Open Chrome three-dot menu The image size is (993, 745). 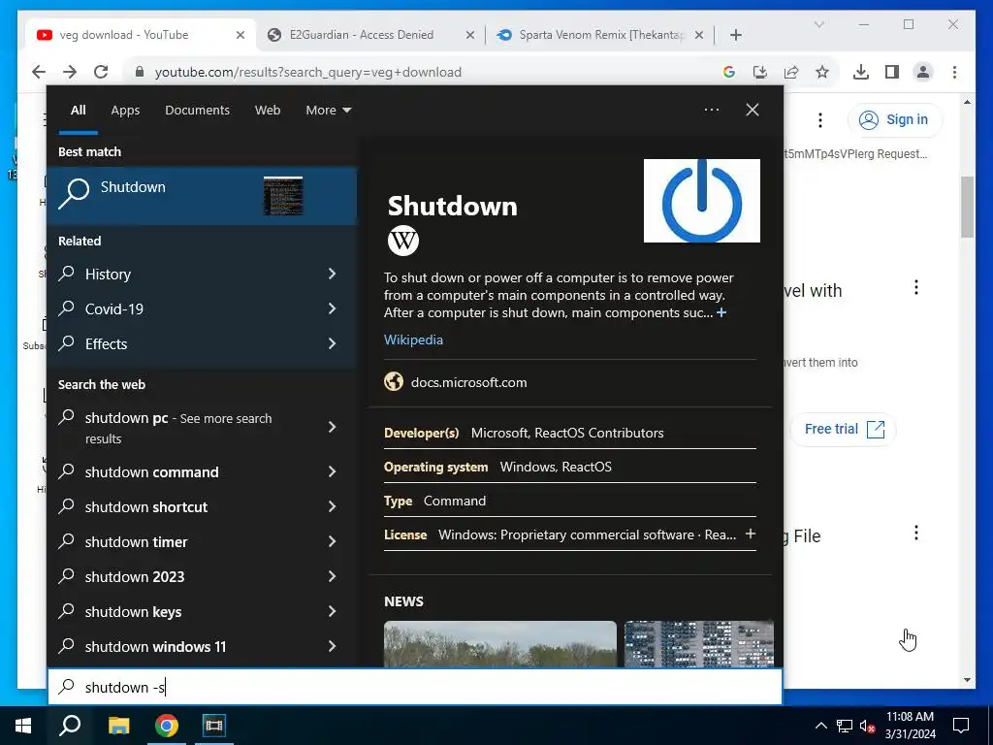tap(954, 72)
